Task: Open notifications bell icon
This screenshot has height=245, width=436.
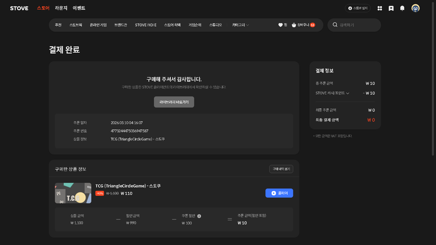Action: coord(402,8)
